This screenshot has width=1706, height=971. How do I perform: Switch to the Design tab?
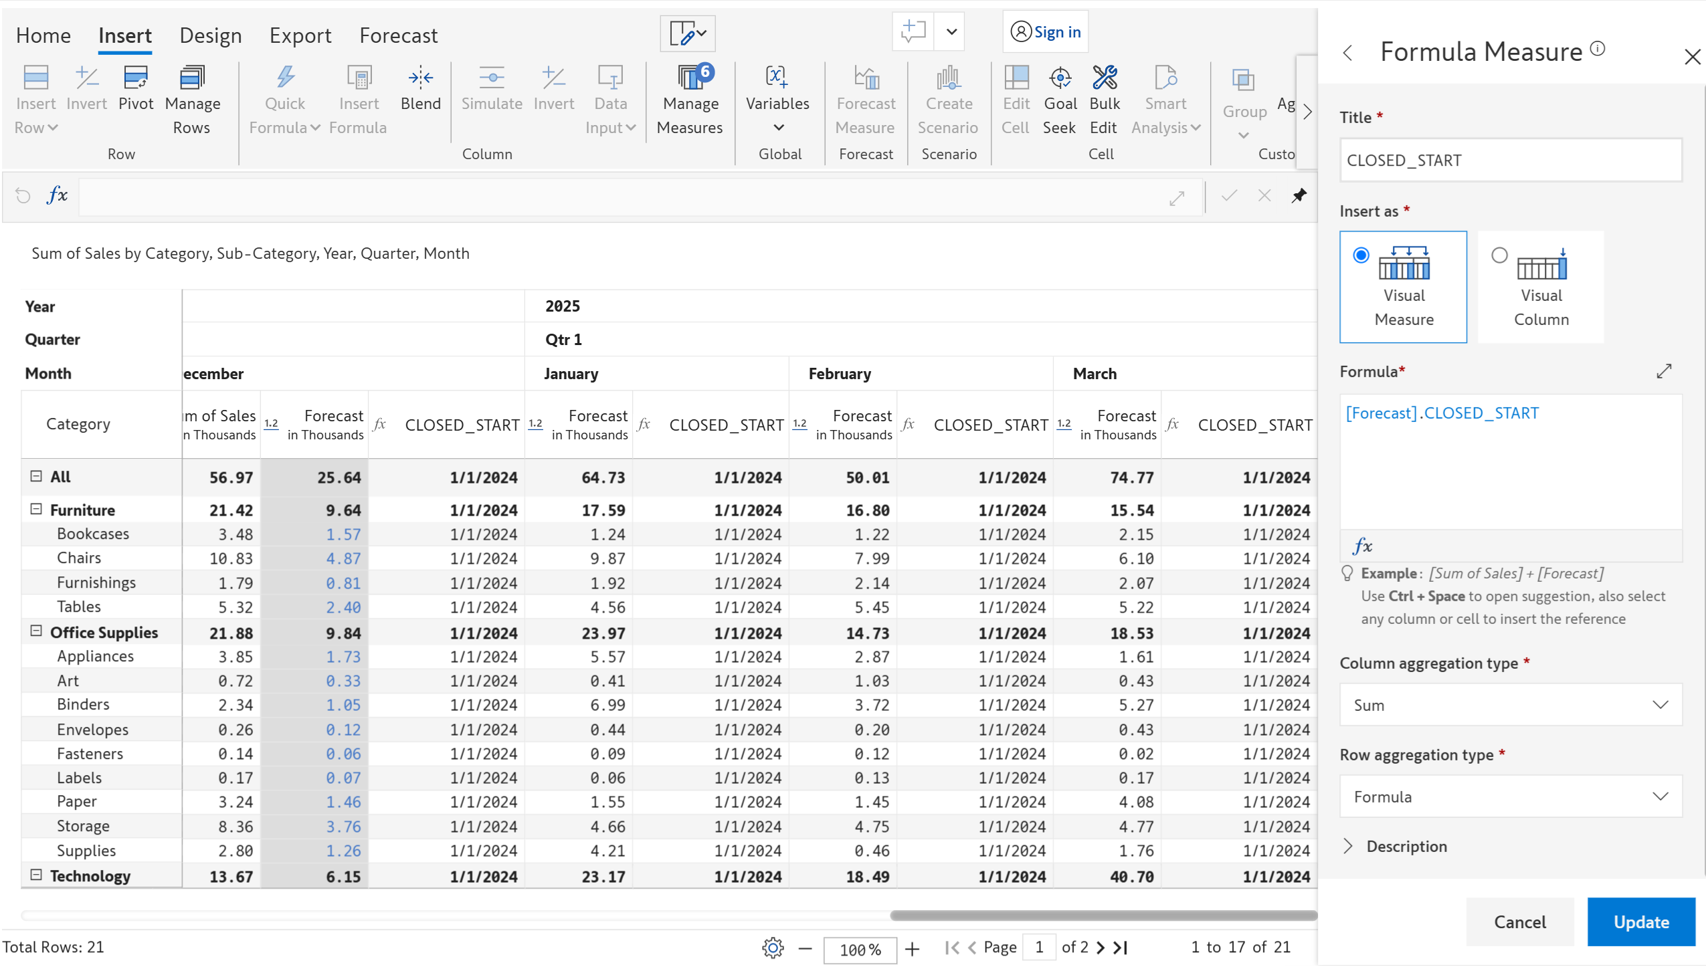pos(210,35)
